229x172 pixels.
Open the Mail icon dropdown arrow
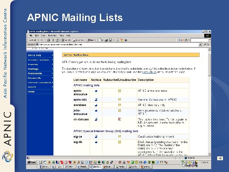pos(103,40)
